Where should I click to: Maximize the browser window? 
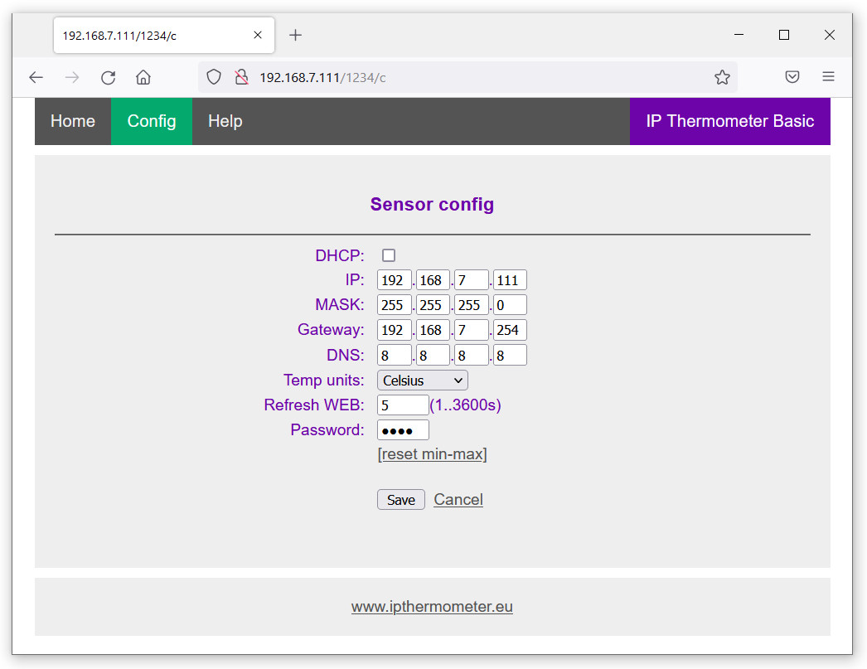click(783, 35)
